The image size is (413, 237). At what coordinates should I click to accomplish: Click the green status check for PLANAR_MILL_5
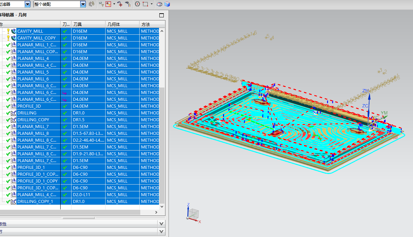coord(8,72)
